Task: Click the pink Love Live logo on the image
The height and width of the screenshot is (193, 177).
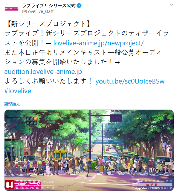Action: tap(28, 185)
